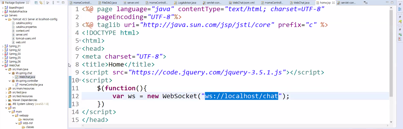Click the highlighted ws://localhost/chat string
Screen dimensions: 403x129
click(241, 96)
